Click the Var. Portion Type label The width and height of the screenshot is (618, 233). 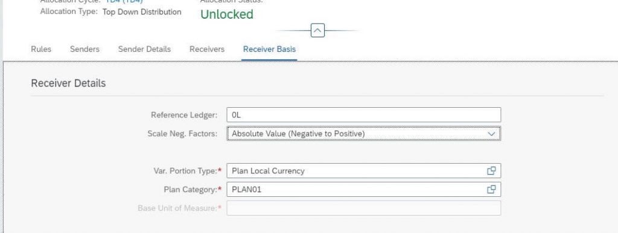pos(185,171)
